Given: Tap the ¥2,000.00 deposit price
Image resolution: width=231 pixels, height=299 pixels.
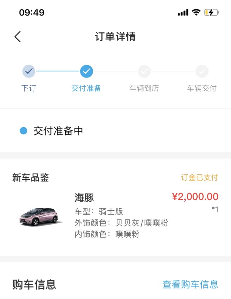Looking at the screenshot, I should pyautogui.click(x=195, y=197).
